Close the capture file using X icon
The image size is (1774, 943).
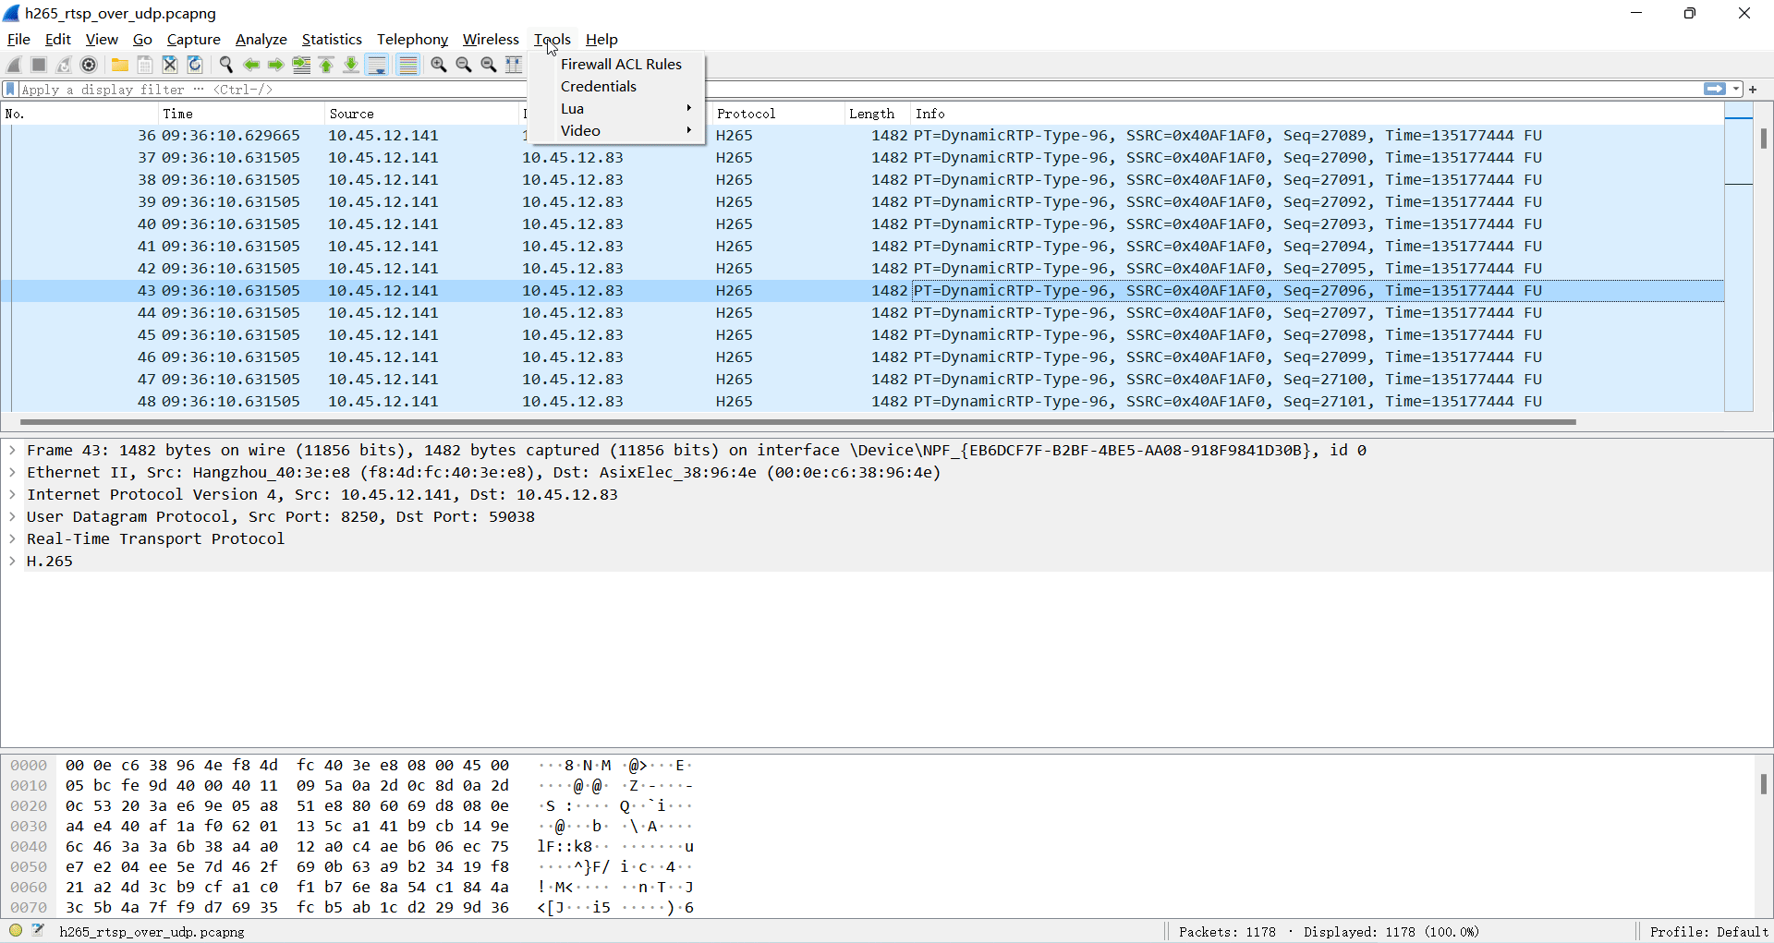coord(170,65)
